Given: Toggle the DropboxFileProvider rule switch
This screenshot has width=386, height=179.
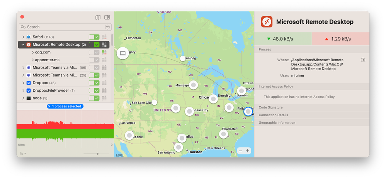Looking at the screenshot, I should point(94,90).
